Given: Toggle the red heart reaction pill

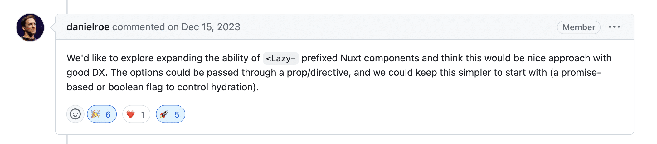Looking at the screenshot, I should click(136, 114).
